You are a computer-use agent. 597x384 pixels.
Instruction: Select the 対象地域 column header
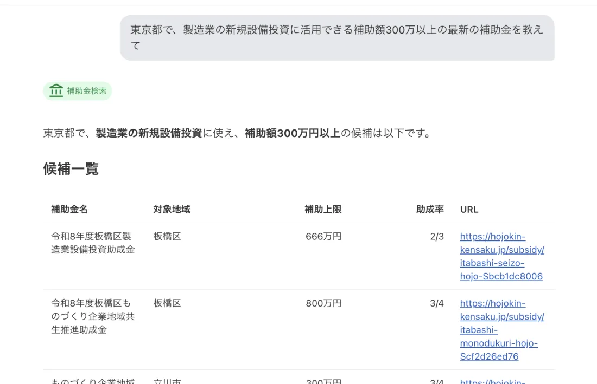click(x=172, y=209)
